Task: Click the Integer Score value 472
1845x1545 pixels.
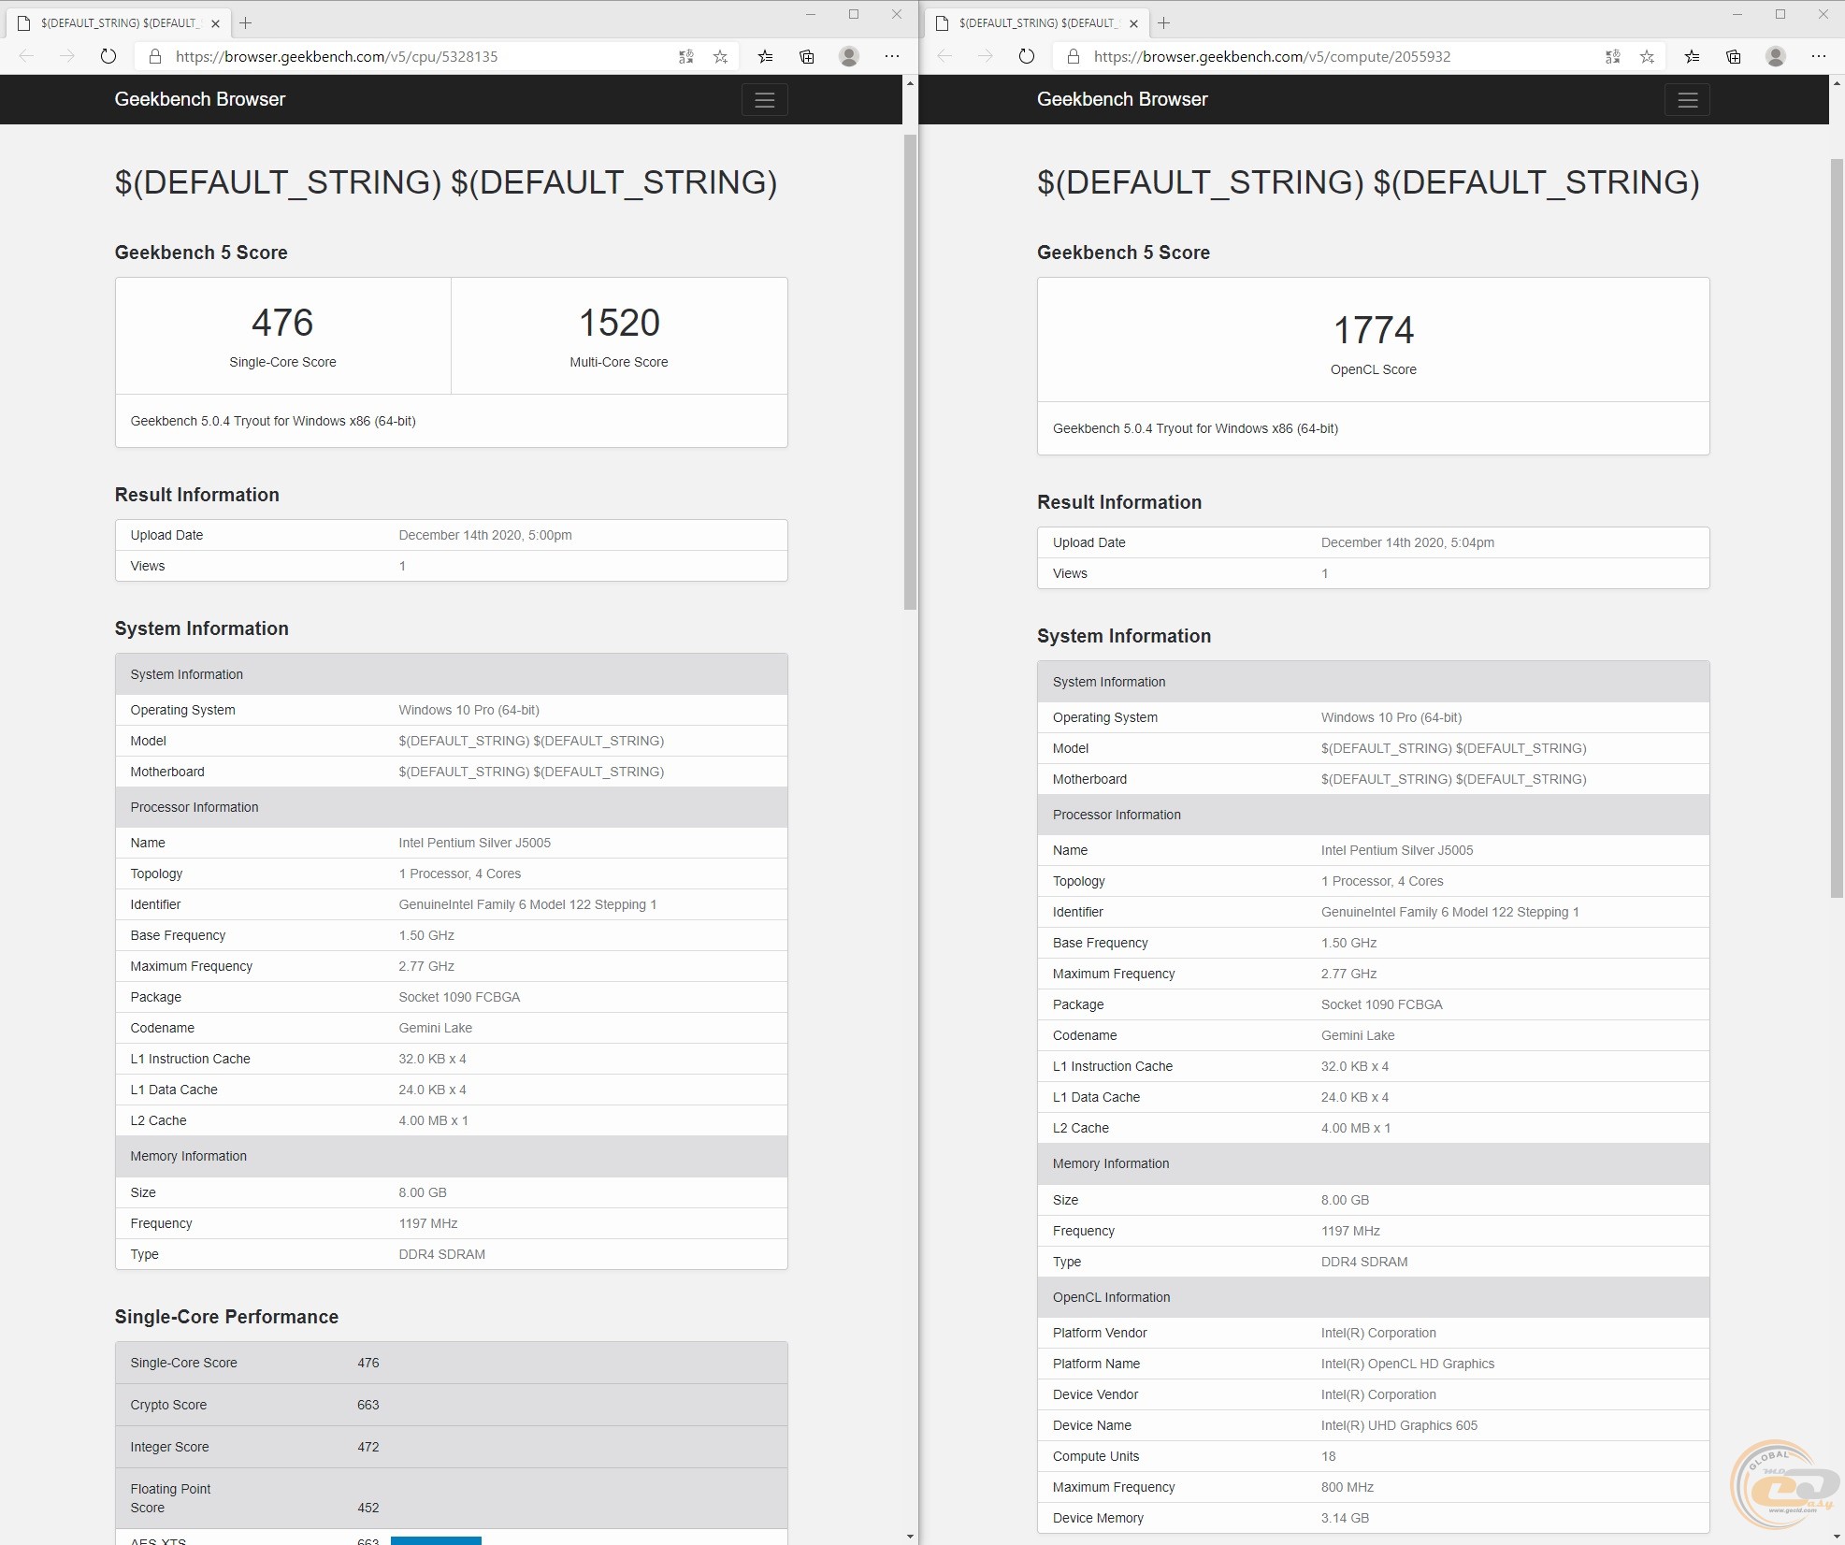Action: [368, 1447]
